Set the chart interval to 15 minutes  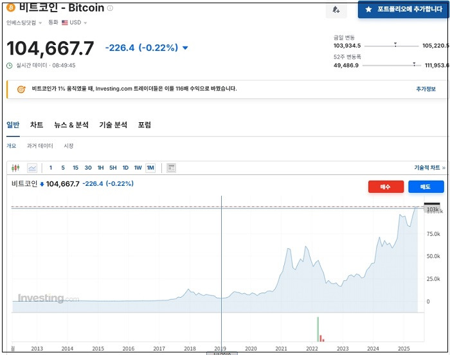pyautogui.click(x=75, y=168)
